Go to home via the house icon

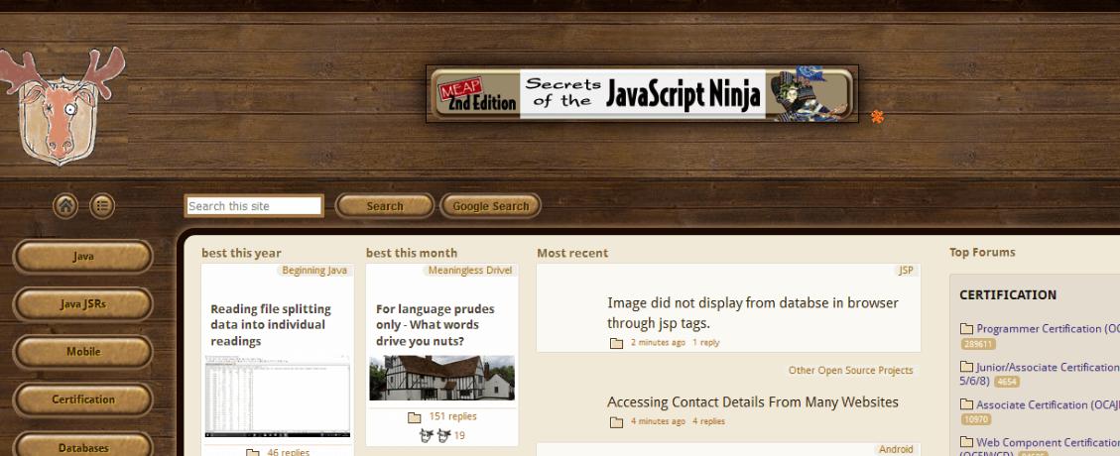click(x=65, y=206)
